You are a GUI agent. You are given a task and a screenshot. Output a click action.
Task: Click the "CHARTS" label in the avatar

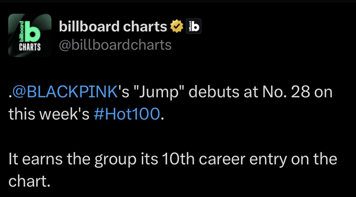pos(30,48)
